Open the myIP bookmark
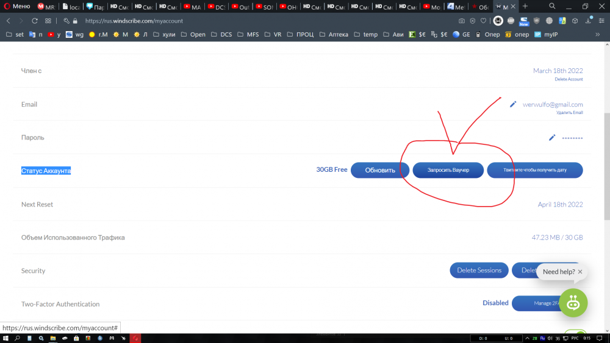Image resolution: width=610 pixels, height=343 pixels. pyautogui.click(x=546, y=35)
